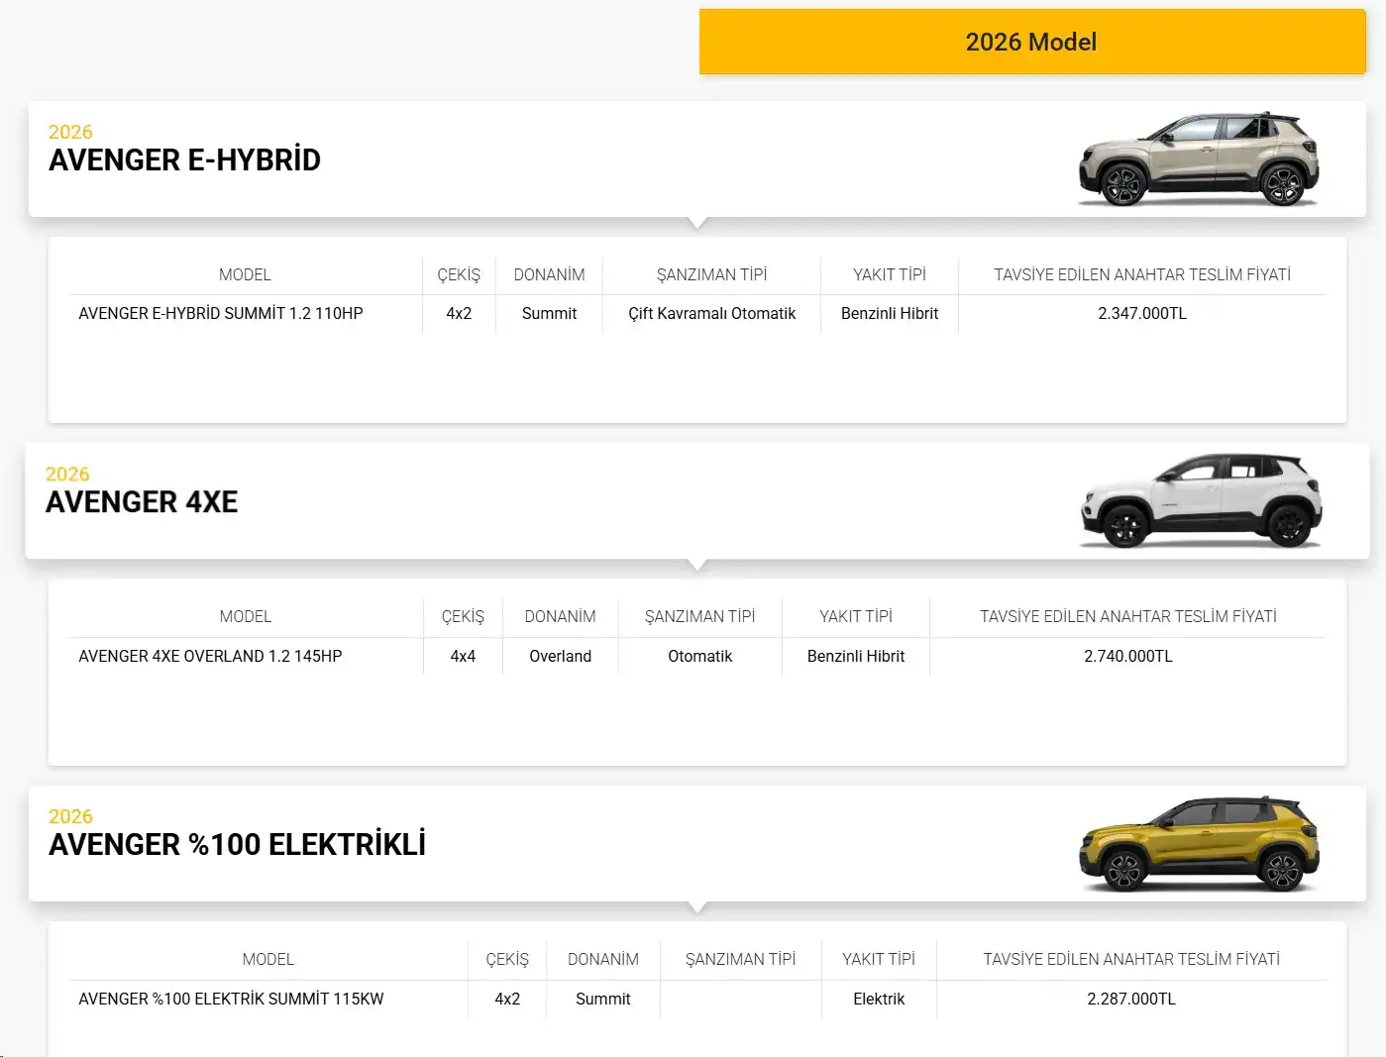Click the 4x4 drivetrain cell
The image size is (1386, 1057).
coord(463,656)
